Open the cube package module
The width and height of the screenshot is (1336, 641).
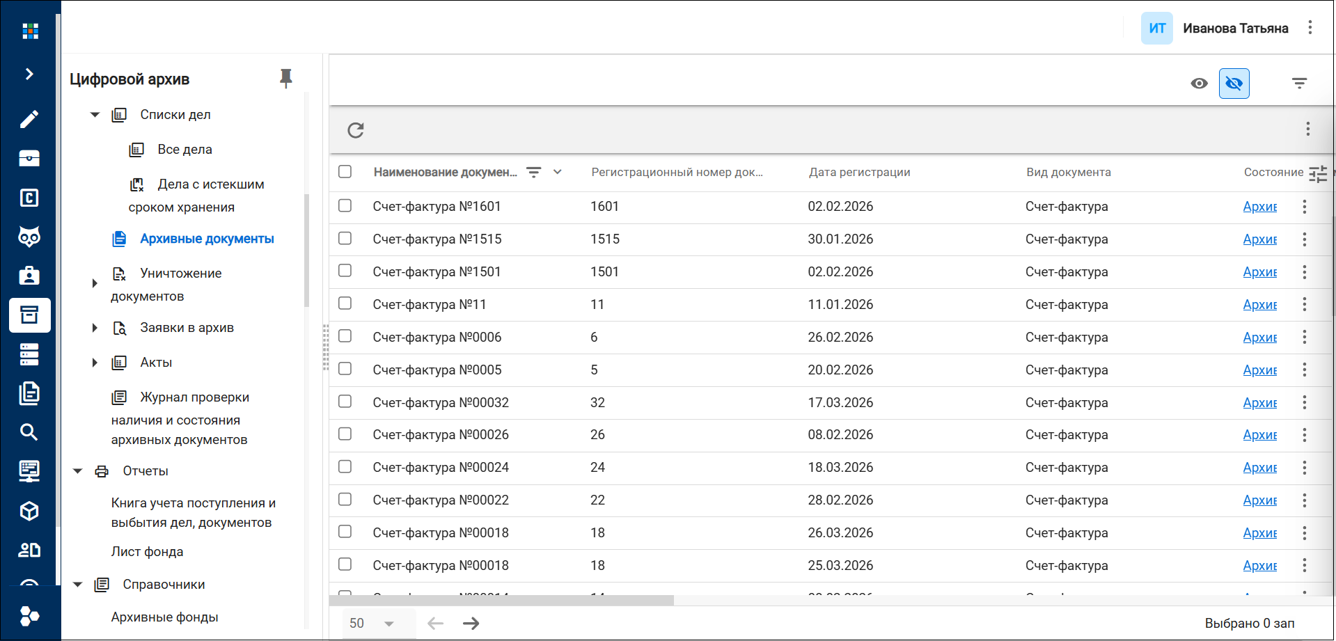(29, 511)
